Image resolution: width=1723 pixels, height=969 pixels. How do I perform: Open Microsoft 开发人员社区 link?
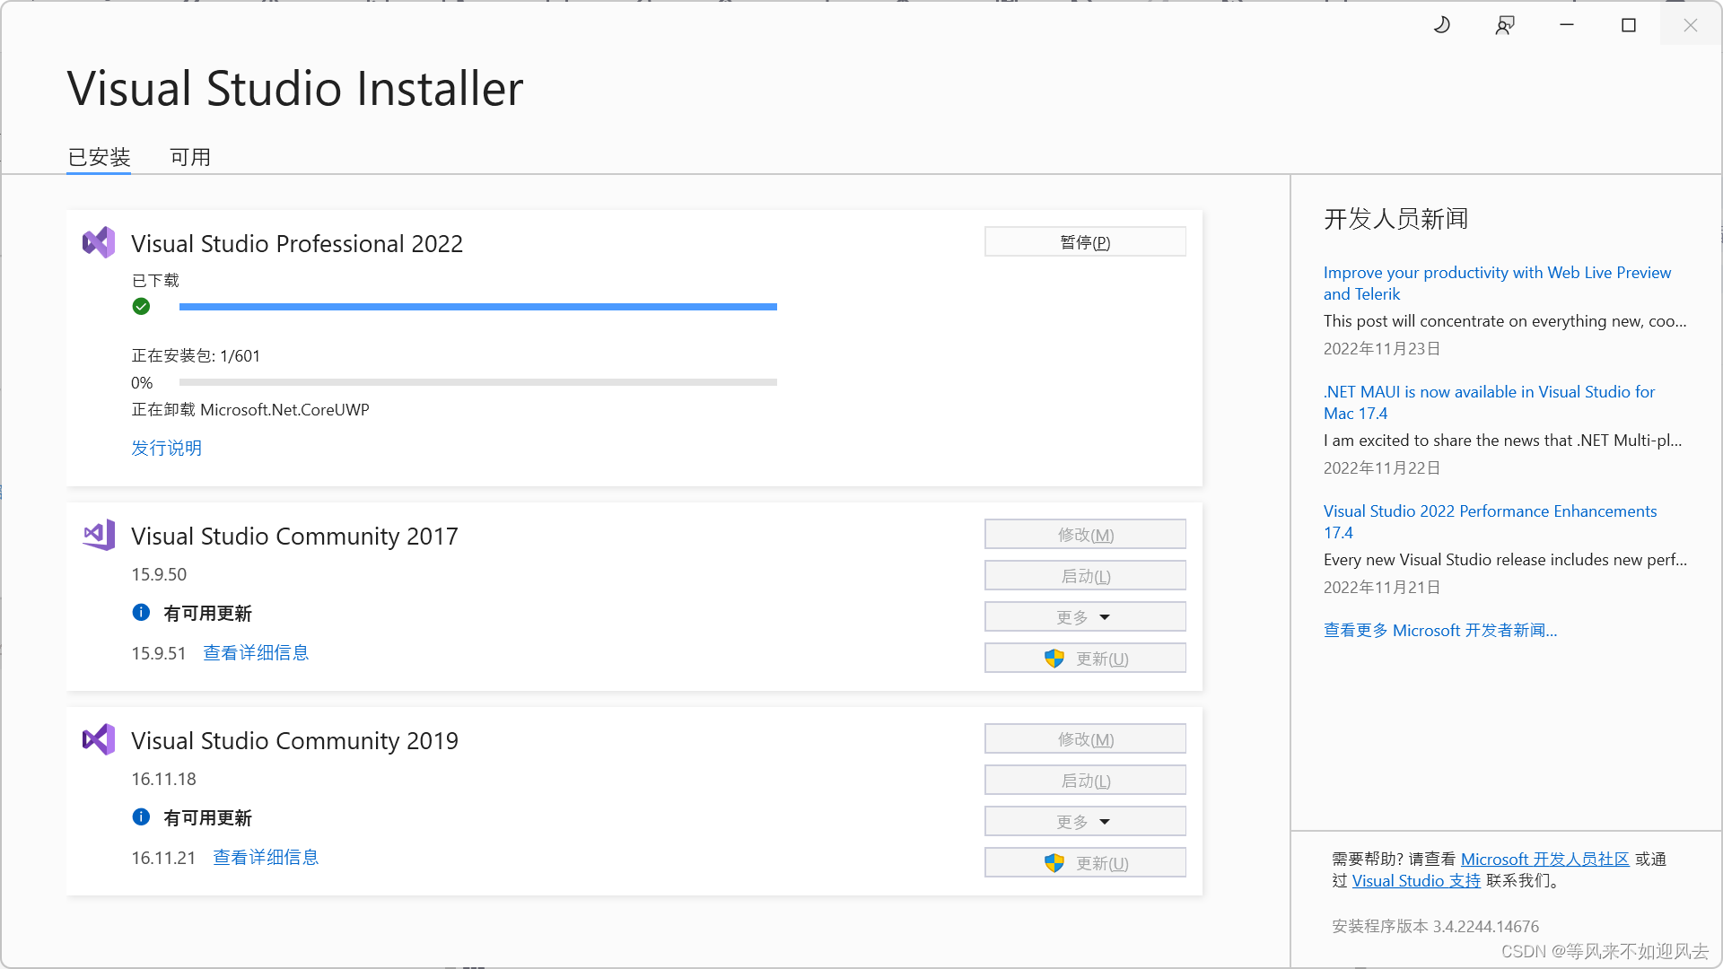coord(1544,859)
